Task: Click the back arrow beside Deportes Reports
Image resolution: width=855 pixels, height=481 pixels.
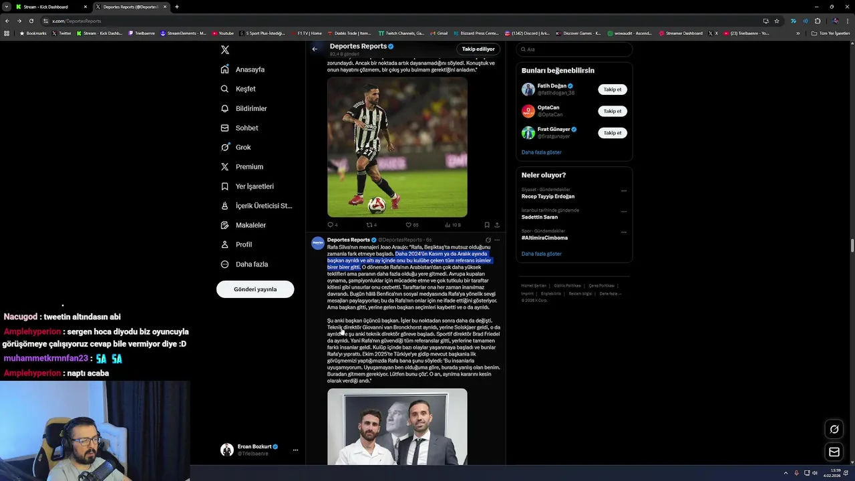Action: click(315, 49)
